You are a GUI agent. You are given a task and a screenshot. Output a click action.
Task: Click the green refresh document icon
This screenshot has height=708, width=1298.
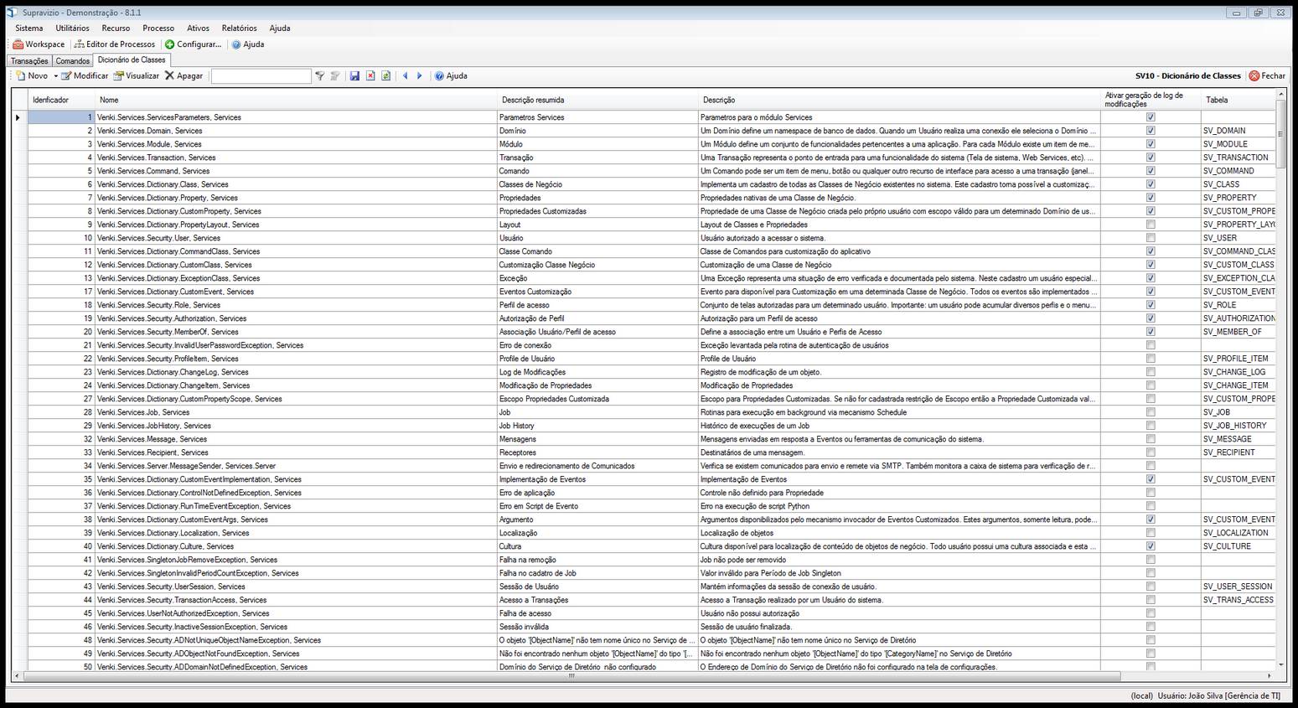click(x=385, y=76)
